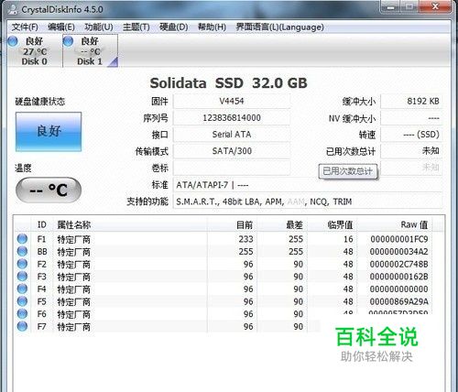Click status orb for attribute F2
The width and height of the screenshot is (458, 392).
(x=22, y=264)
